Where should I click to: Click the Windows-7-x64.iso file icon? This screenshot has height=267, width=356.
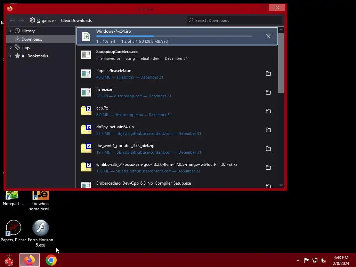pyautogui.click(x=86, y=36)
